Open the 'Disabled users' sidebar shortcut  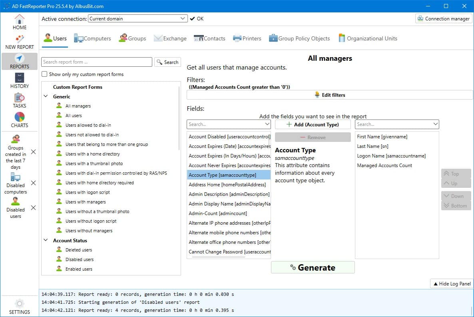[x=16, y=208]
